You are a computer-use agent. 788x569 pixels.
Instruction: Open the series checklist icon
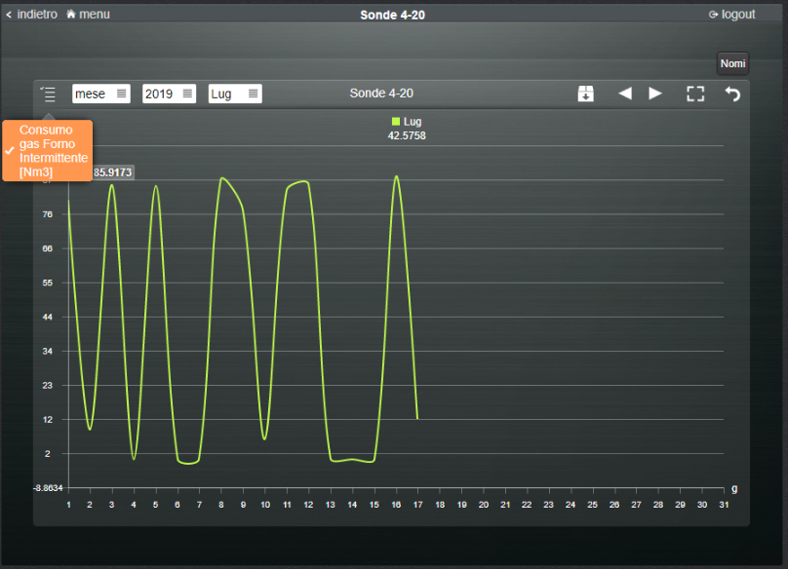[x=48, y=94]
